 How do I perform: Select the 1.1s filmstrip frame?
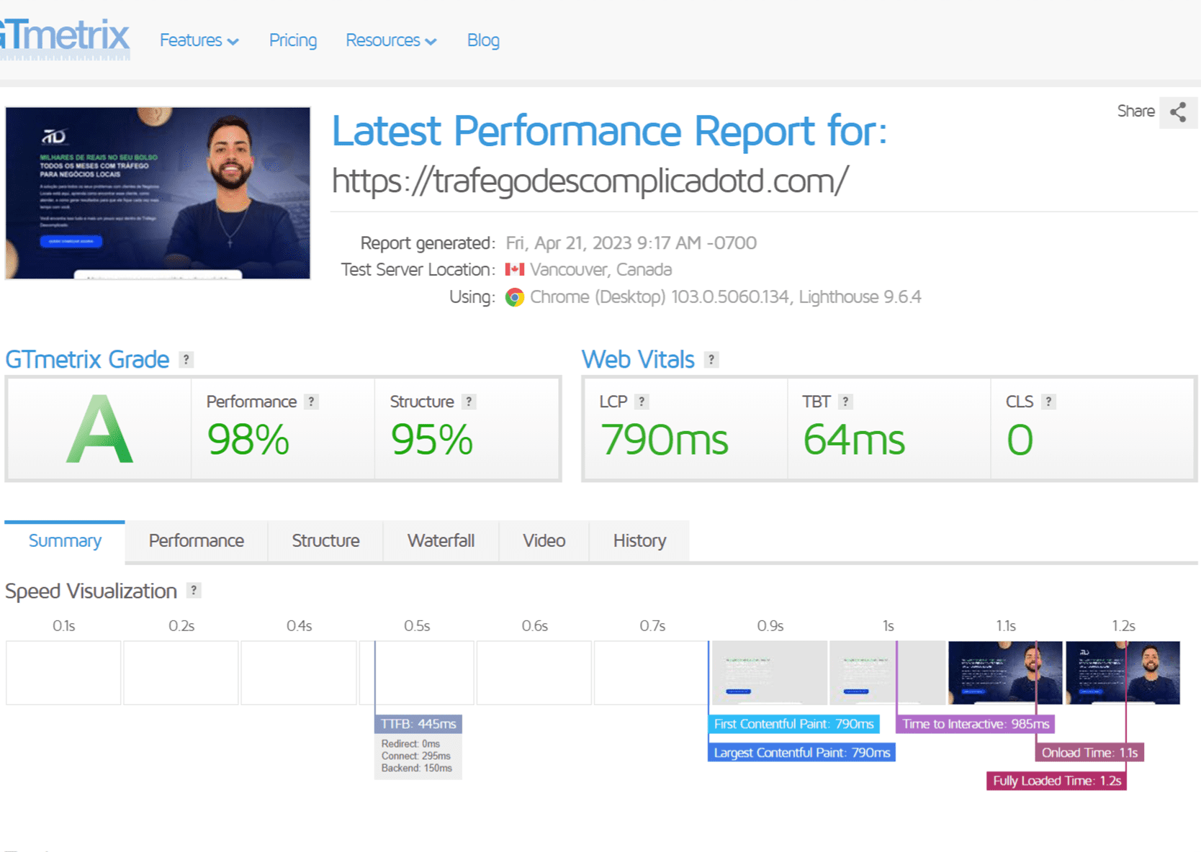1005,673
